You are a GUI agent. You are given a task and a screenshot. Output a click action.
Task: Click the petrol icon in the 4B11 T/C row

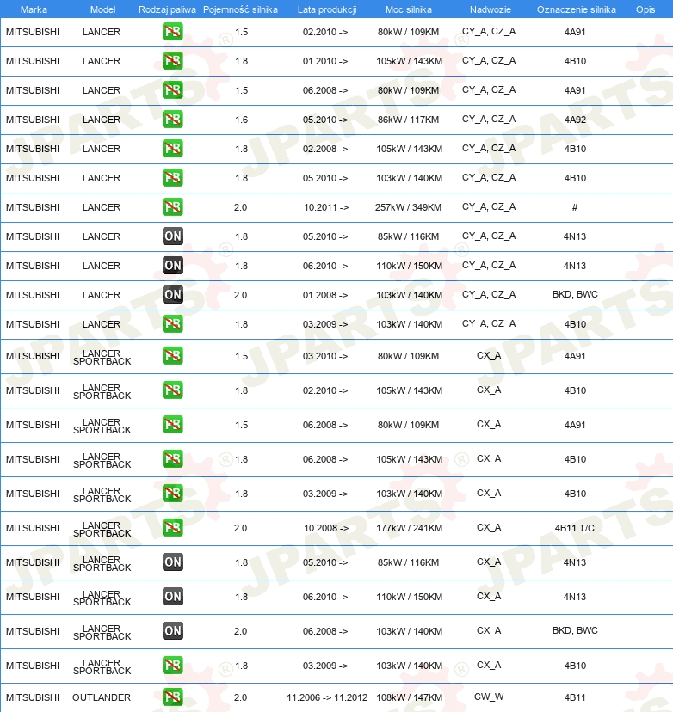coord(173,528)
